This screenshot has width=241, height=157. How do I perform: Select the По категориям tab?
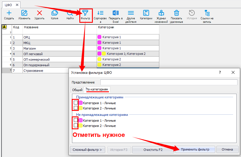(x=97, y=89)
